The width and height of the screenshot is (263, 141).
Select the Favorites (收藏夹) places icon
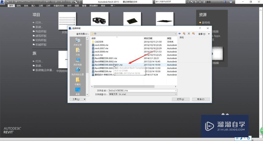pyautogui.click(x=78, y=81)
